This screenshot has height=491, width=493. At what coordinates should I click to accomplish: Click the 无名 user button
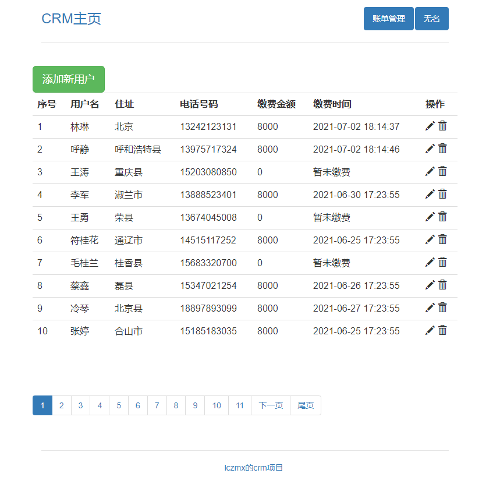point(432,19)
